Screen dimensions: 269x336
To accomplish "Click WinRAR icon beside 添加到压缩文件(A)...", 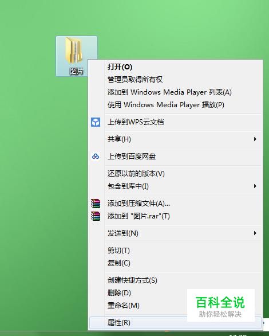I will pos(96,204).
